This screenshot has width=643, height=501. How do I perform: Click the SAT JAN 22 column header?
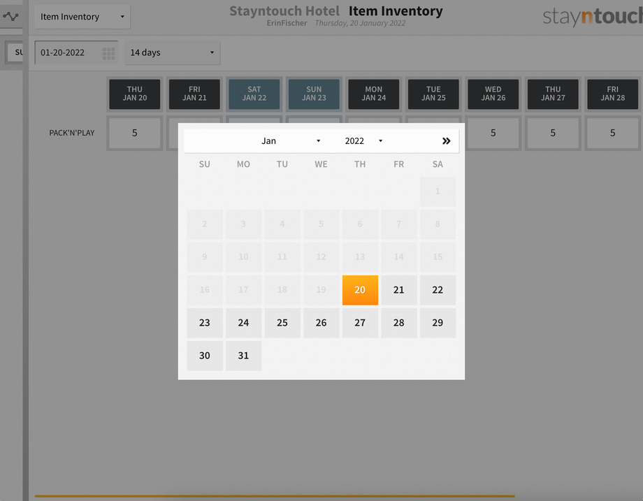pyautogui.click(x=254, y=94)
